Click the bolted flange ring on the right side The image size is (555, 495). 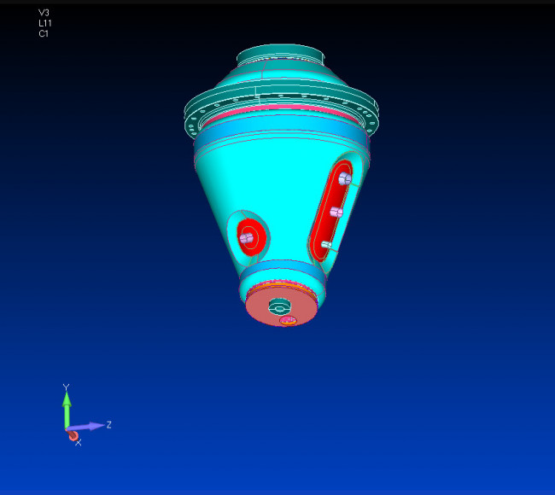(x=363, y=118)
